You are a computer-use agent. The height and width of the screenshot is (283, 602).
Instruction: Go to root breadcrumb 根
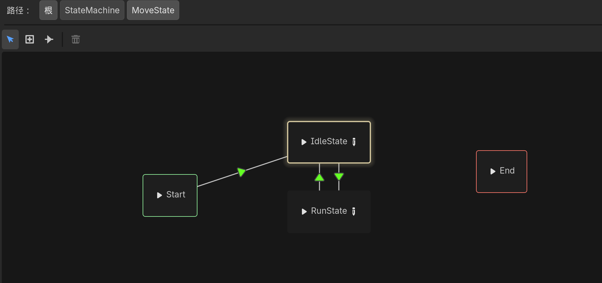click(48, 10)
